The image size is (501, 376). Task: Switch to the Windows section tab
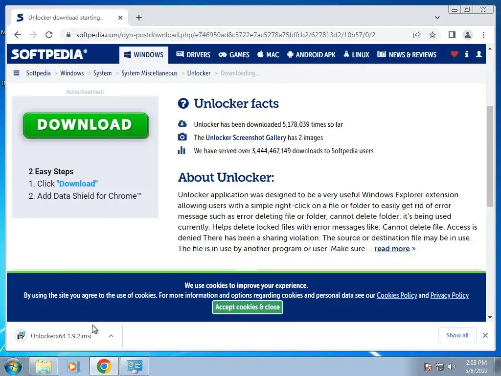click(x=143, y=55)
